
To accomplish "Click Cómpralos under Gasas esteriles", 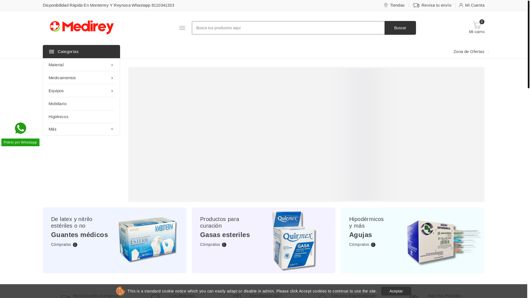I will 210,244.
